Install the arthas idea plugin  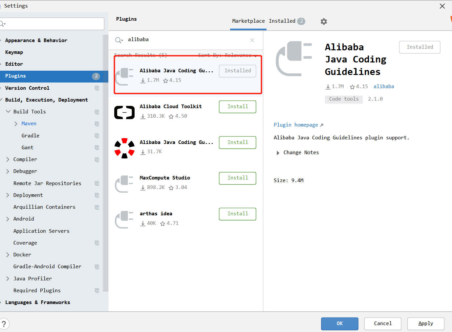click(238, 214)
